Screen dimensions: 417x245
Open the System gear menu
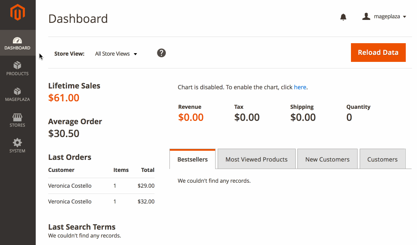pos(17,146)
